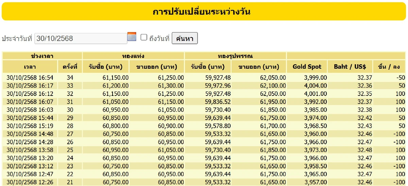Click the Gold Spot column header
Image resolution: width=408 pixels, height=186 pixels.
click(307, 67)
